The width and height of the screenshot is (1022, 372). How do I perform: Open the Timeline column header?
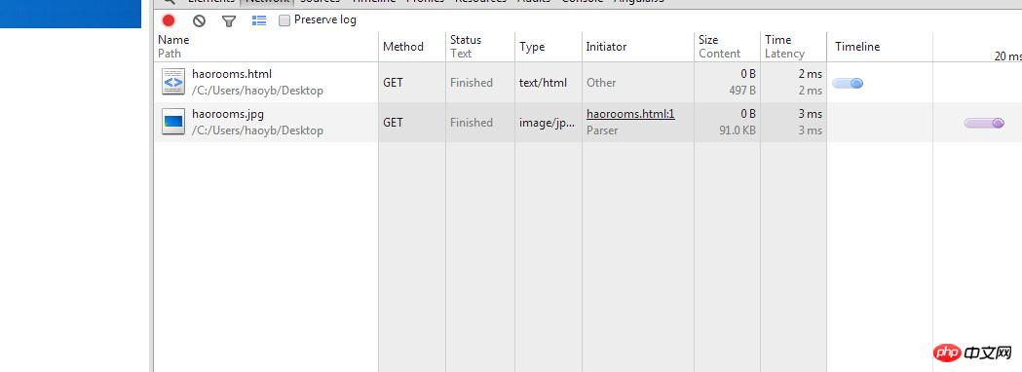[x=857, y=46]
